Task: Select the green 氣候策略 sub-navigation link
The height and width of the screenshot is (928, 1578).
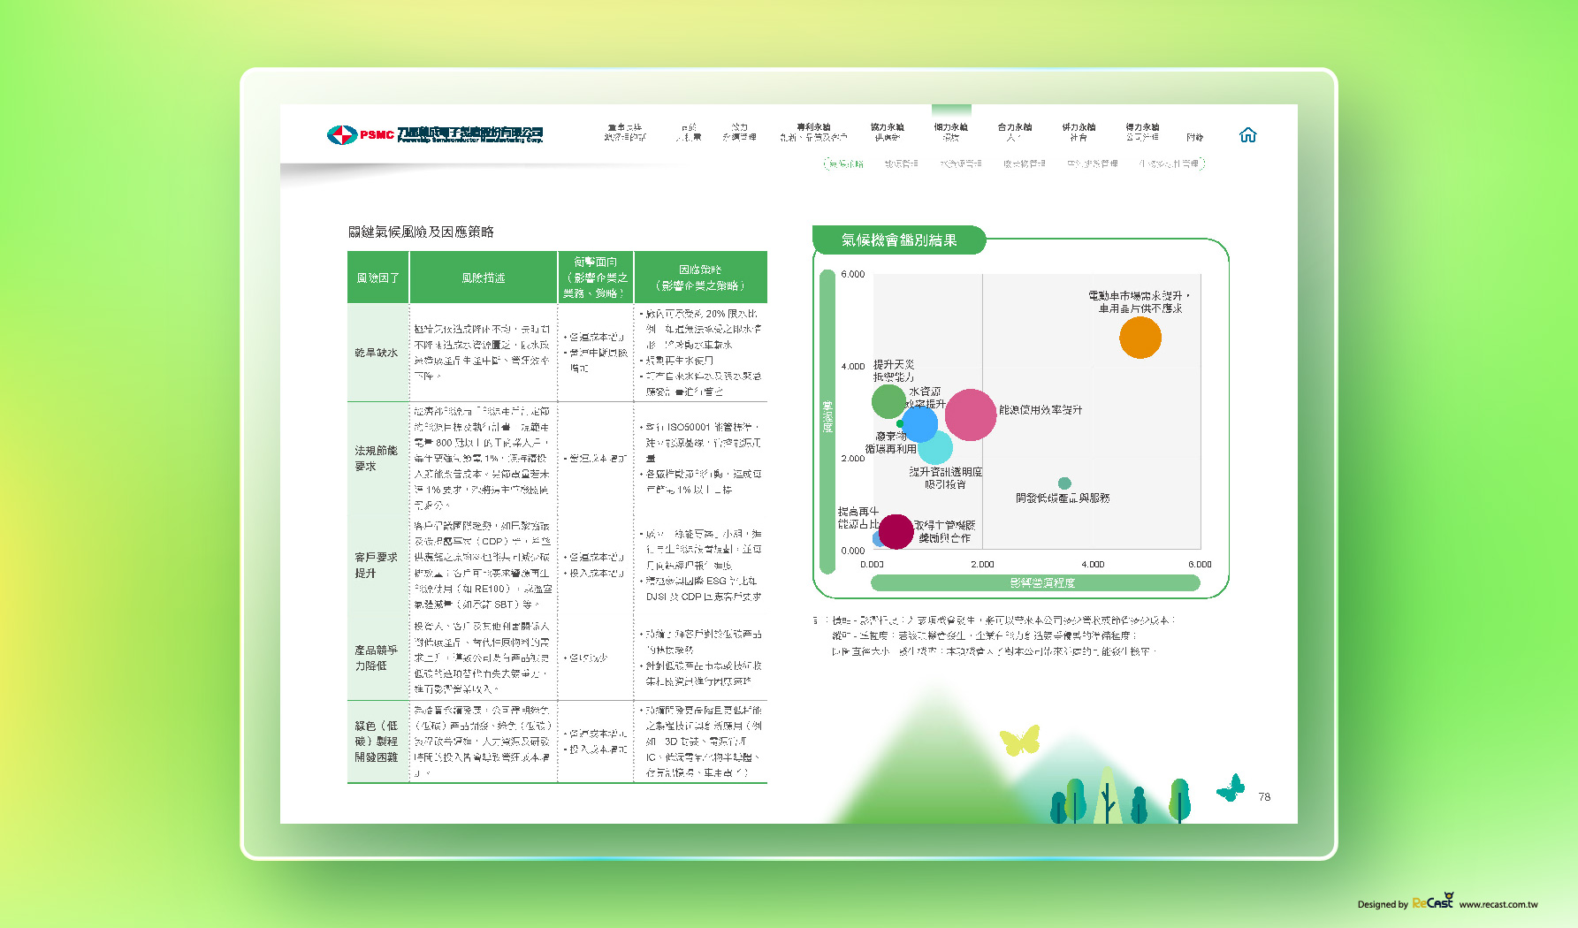Action: pyautogui.click(x=843, y=164)
